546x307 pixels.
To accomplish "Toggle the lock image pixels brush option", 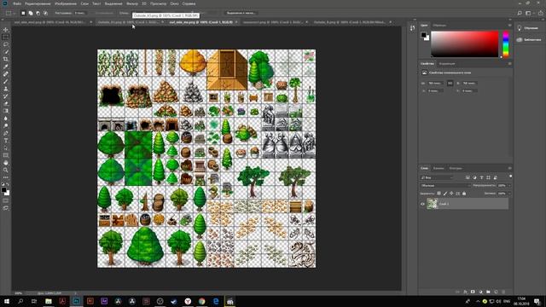I will click(445, 194).
